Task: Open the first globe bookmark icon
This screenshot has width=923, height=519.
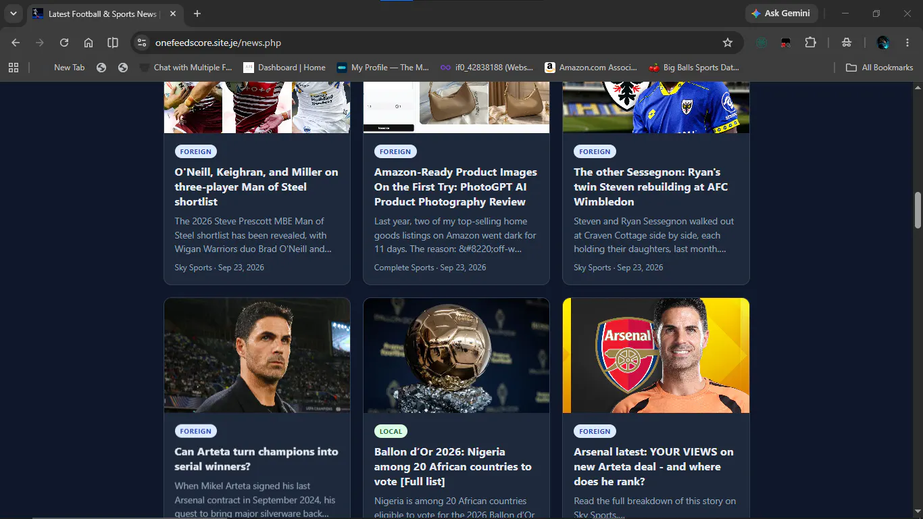Action: [x=101, y=68]
